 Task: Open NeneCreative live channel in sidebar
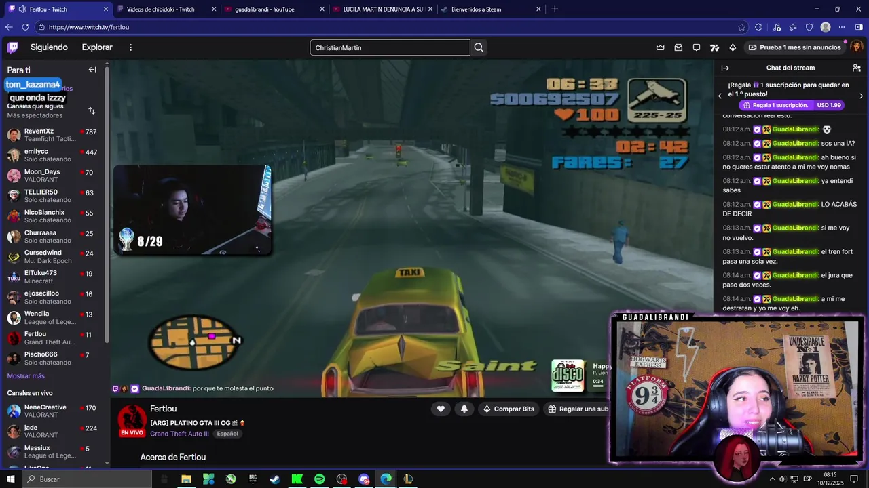52,411
